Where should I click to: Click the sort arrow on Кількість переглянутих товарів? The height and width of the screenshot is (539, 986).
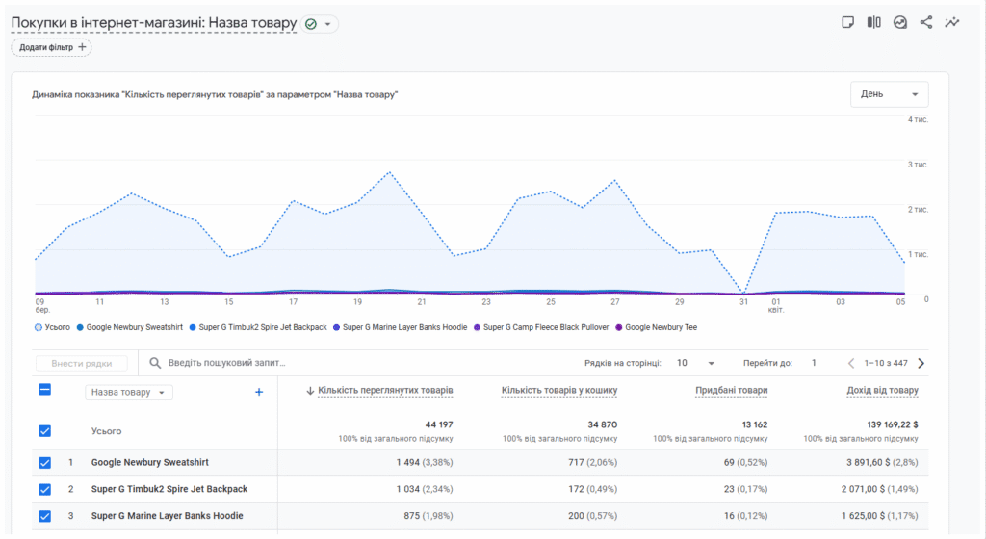[310, 391]
